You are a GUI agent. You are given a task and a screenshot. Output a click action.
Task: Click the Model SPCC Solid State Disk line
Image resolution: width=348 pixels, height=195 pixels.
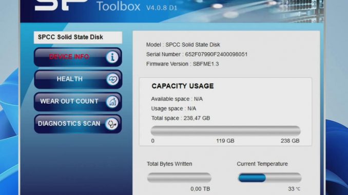pos(183,45)
